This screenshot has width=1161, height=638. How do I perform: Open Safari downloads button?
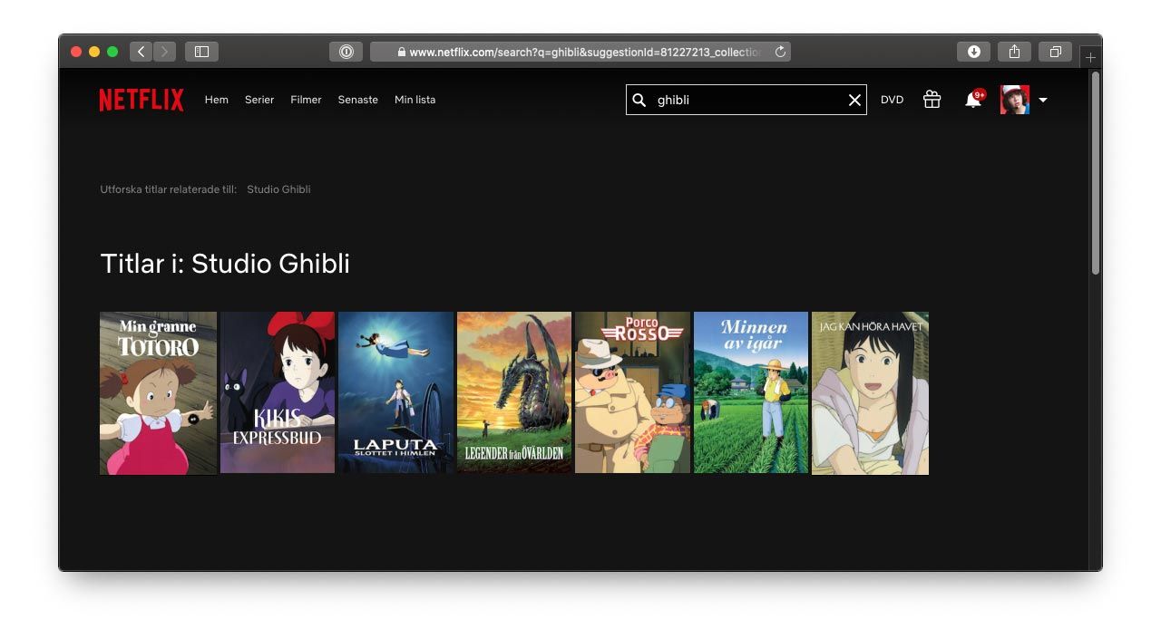(973, 52)
